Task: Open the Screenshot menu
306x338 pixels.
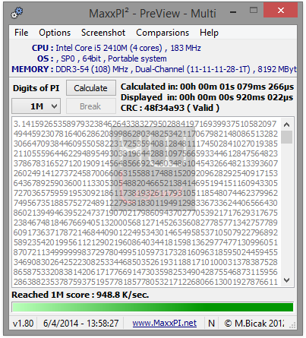Action: (103, 33)
